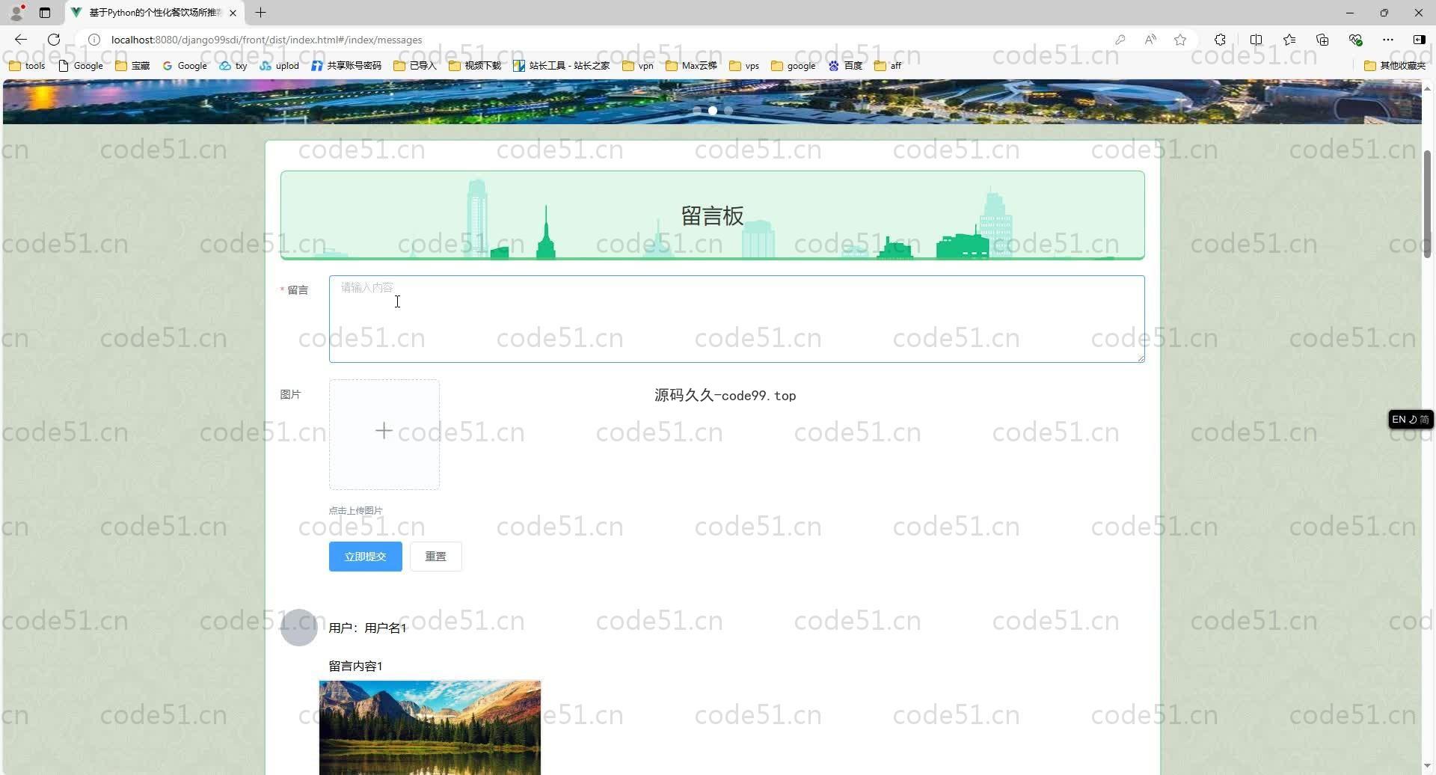Reload the page with refresh icon
Screen dimensions: 1436x775
54,40
